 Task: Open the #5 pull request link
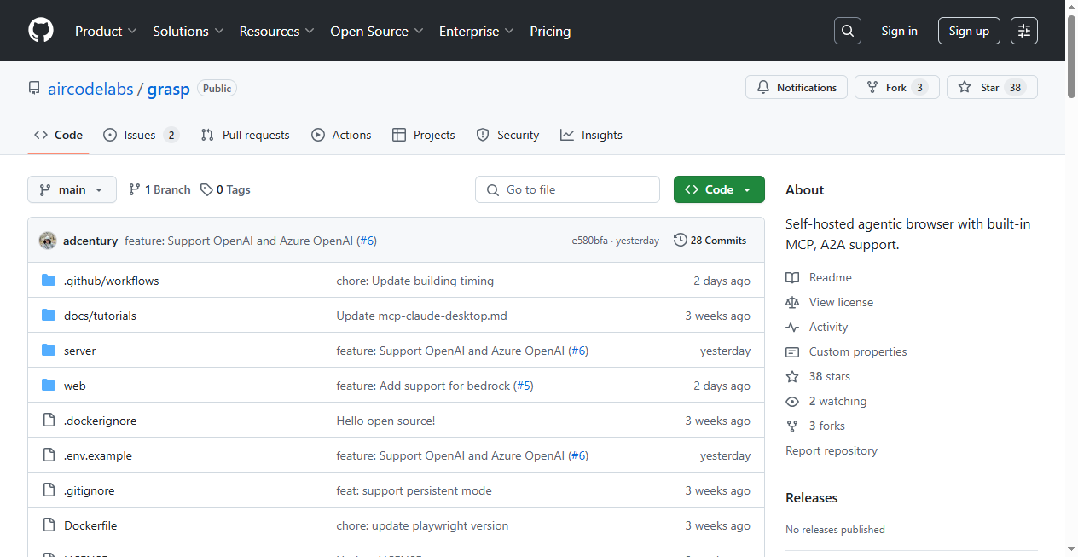pyautogui.click(x=524, y=386)
